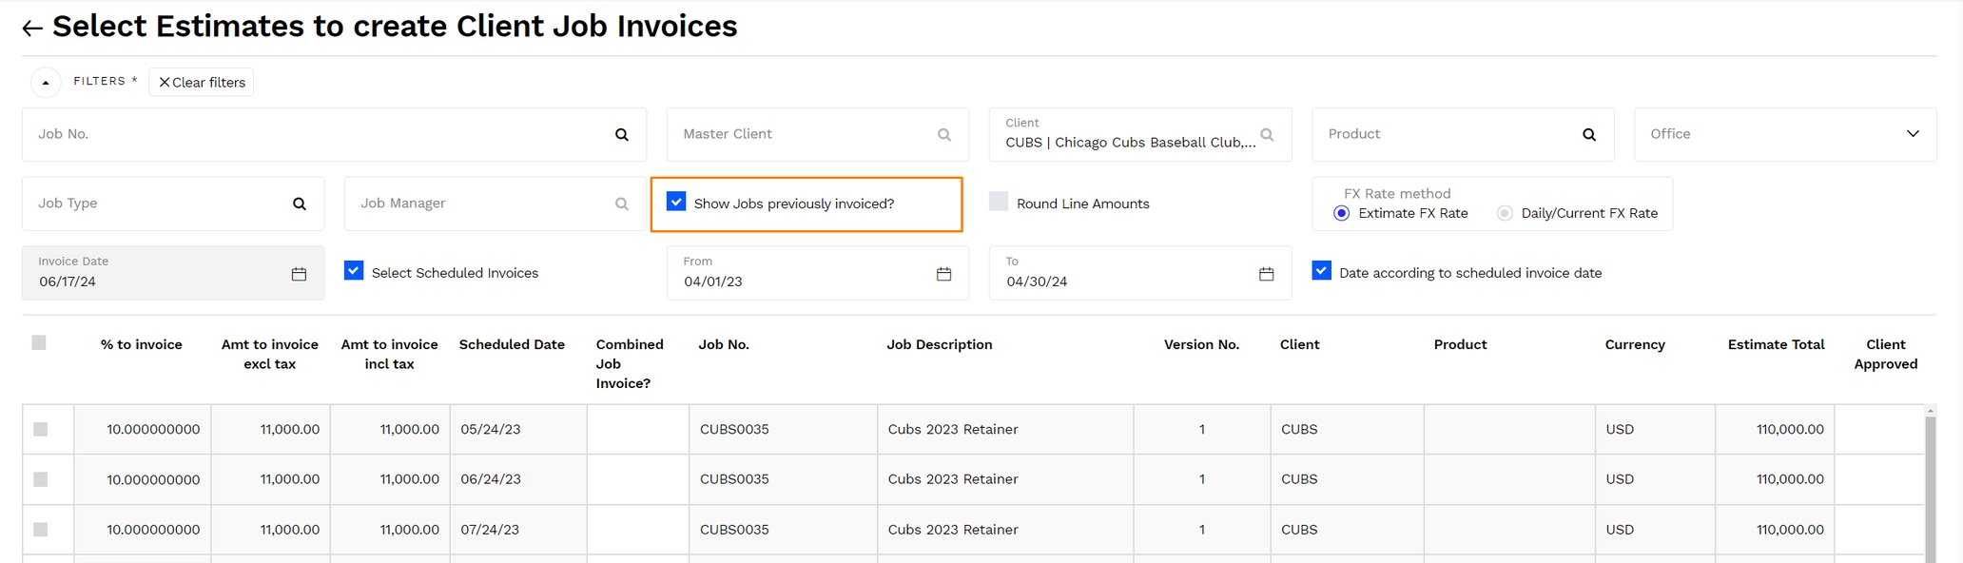This screenshot has height=563, width=1963.
Task: Click the Job Manager search icon
Action: pos(622,204)
